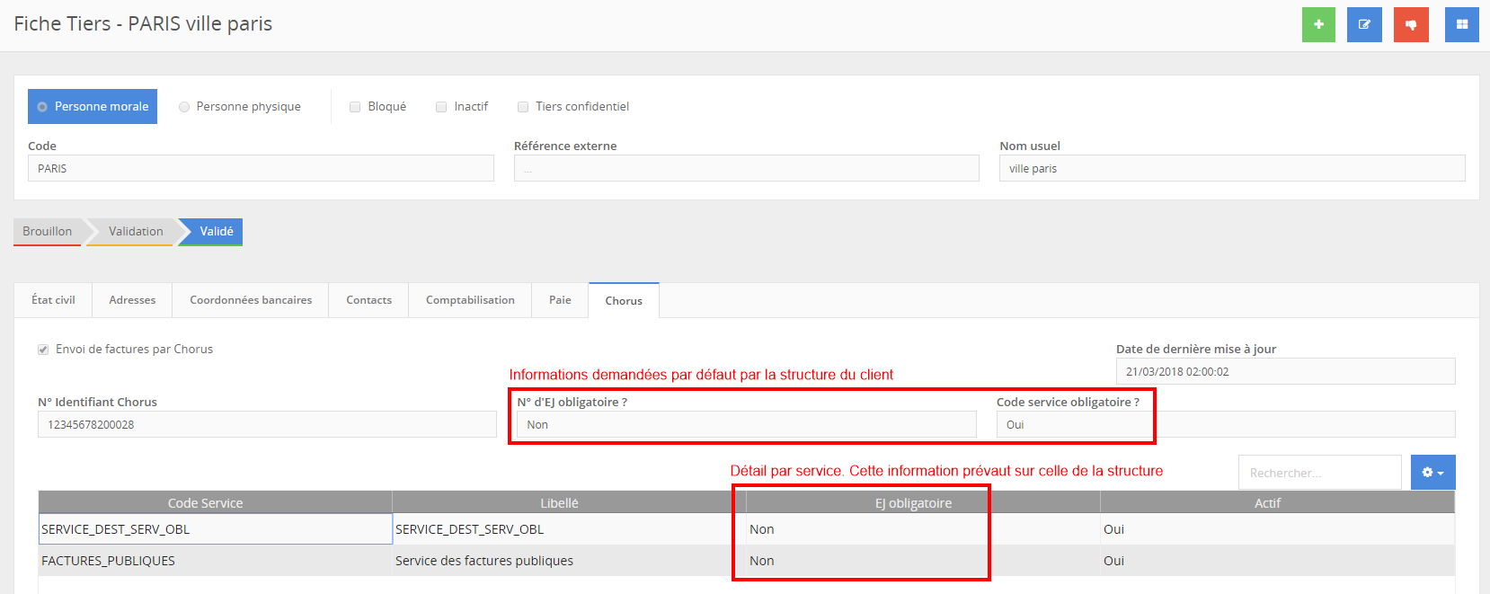Viewport: 1490px width, 594px height.
Task: Tick the Inactif checkbox
Action: 441,107
